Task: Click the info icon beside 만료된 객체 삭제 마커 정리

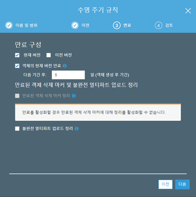Action: (73, 96)
